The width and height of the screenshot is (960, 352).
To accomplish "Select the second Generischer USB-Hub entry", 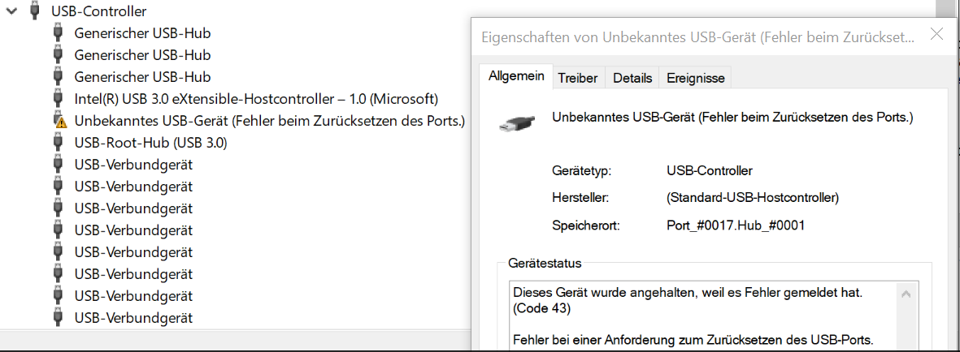I will pos(142,55).
